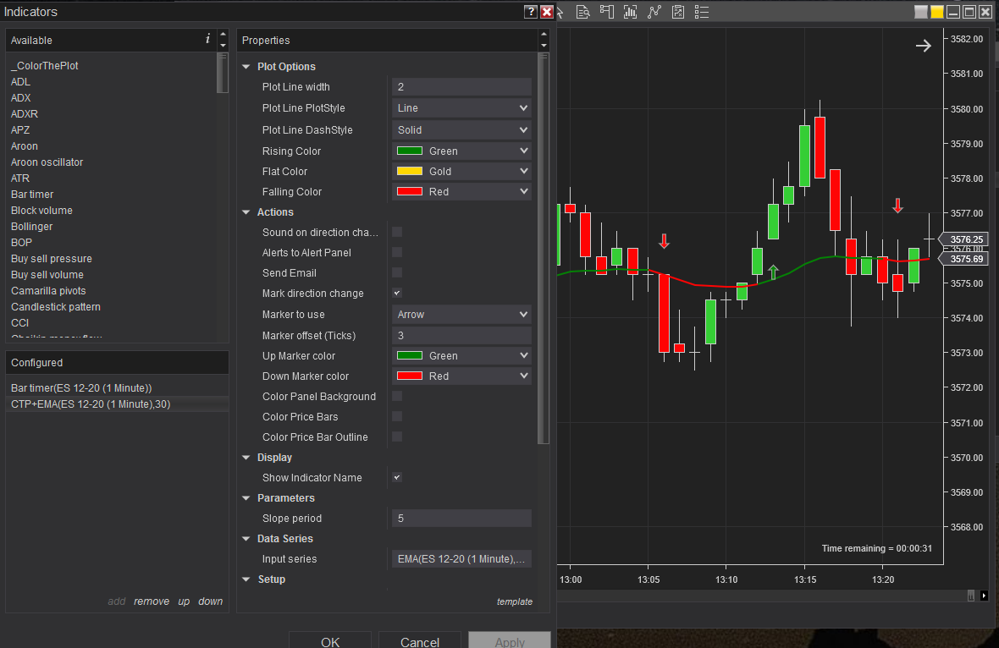Click the Strategies line-node icon
Image resolution: width=999 pixels, height=648 pixels.
[654, 12]
